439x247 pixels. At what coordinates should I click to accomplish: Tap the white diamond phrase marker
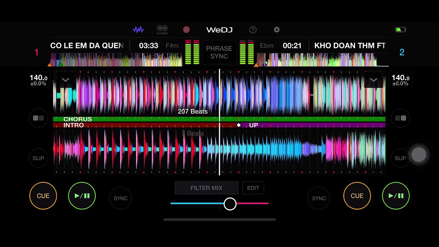pyautogui.click(x=239, y=125)
